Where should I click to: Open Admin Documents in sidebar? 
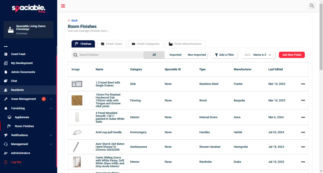pos(23,72)
